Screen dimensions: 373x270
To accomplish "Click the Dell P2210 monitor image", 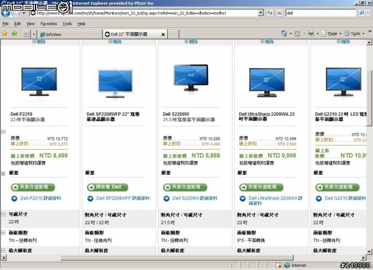I will tap(39, 81).
